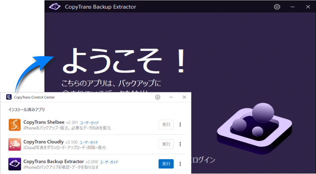Run CopyTrans Shelbee with 実行 button
Viewport: 316px width, 174px height.
166,125
